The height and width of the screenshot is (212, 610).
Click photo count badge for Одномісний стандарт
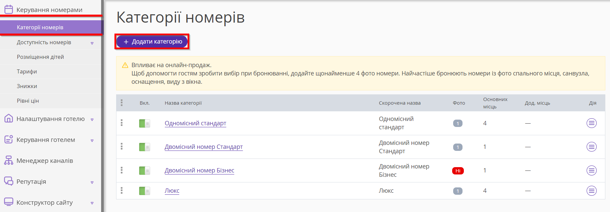[x=458, y=123]
